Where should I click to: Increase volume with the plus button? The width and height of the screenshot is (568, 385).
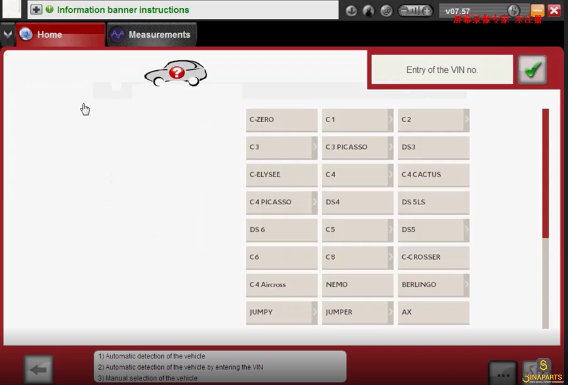point(427,11)
